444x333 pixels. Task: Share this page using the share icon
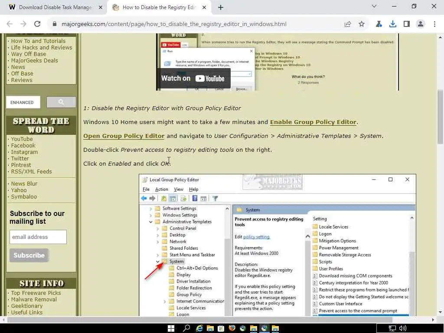pyautogui.click(x=348, y=24)
